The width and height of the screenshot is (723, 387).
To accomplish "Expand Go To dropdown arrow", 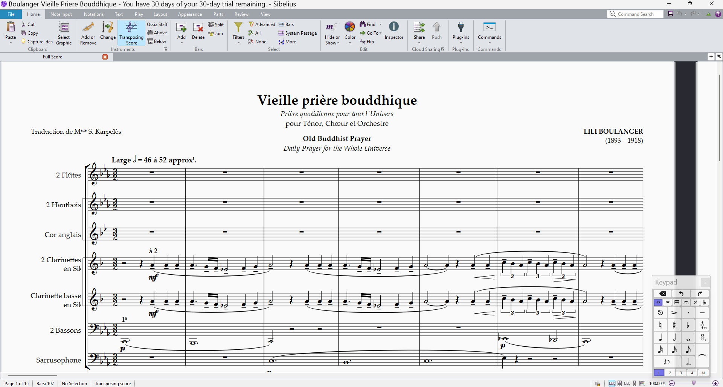I will tap(381, 33).
